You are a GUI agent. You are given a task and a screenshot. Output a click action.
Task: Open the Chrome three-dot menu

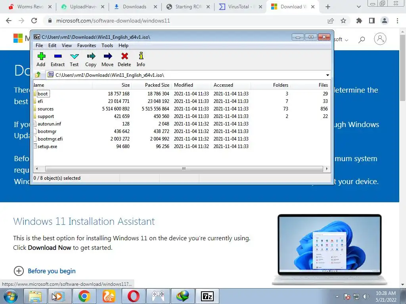click(397, 21)
